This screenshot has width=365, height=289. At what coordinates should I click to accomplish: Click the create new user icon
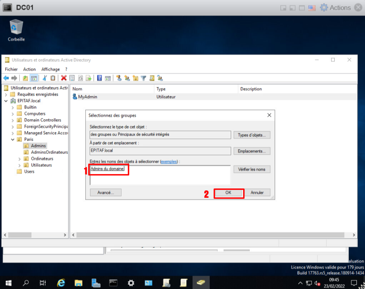[119, 78]
